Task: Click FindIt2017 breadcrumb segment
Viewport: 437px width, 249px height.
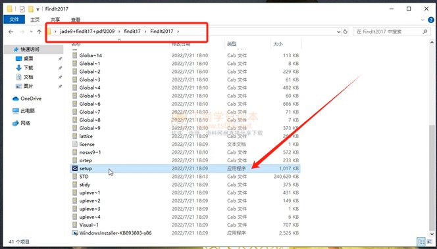Action: (x=162, y=31)
